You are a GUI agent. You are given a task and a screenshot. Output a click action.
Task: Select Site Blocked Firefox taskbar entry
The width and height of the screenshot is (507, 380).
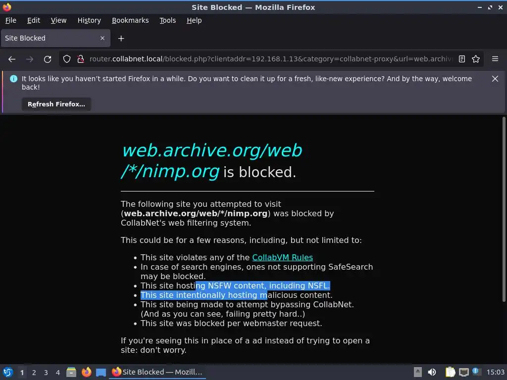(157, 372)
